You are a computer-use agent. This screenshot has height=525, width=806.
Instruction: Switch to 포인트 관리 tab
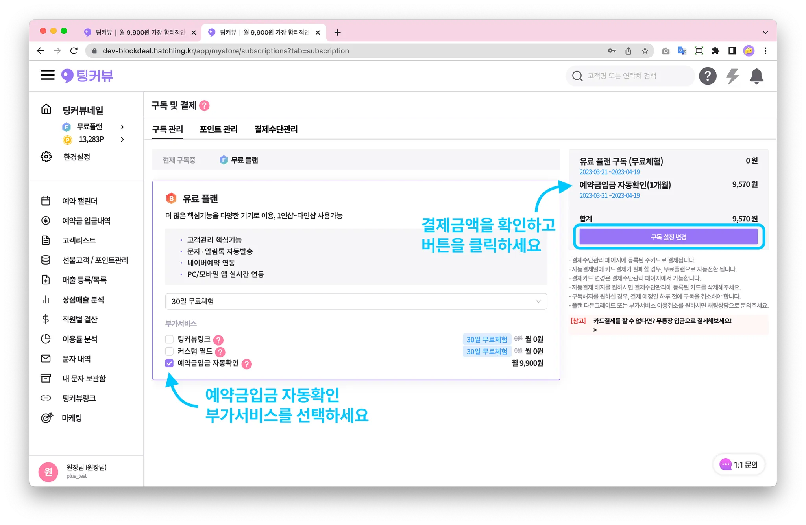[218, 129]
